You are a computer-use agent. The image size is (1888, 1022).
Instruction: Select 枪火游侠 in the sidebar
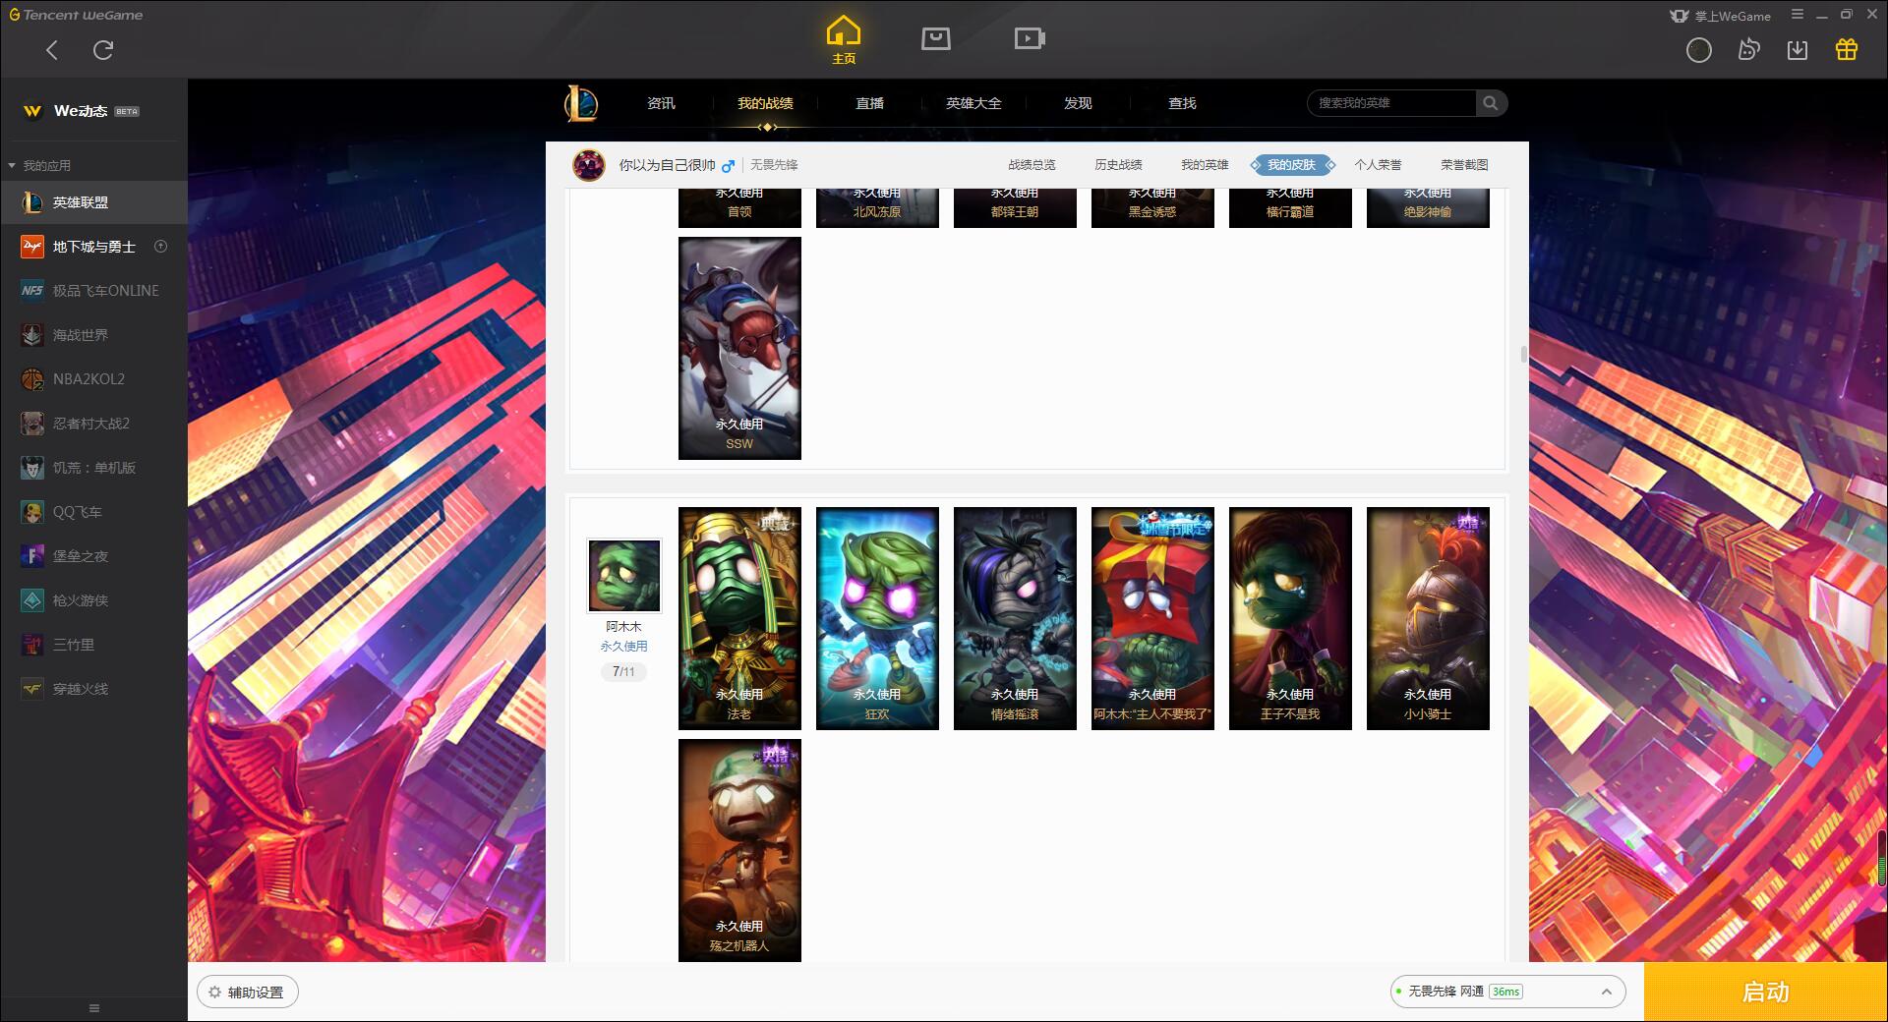pyautogui.click(x=93, y=600)
